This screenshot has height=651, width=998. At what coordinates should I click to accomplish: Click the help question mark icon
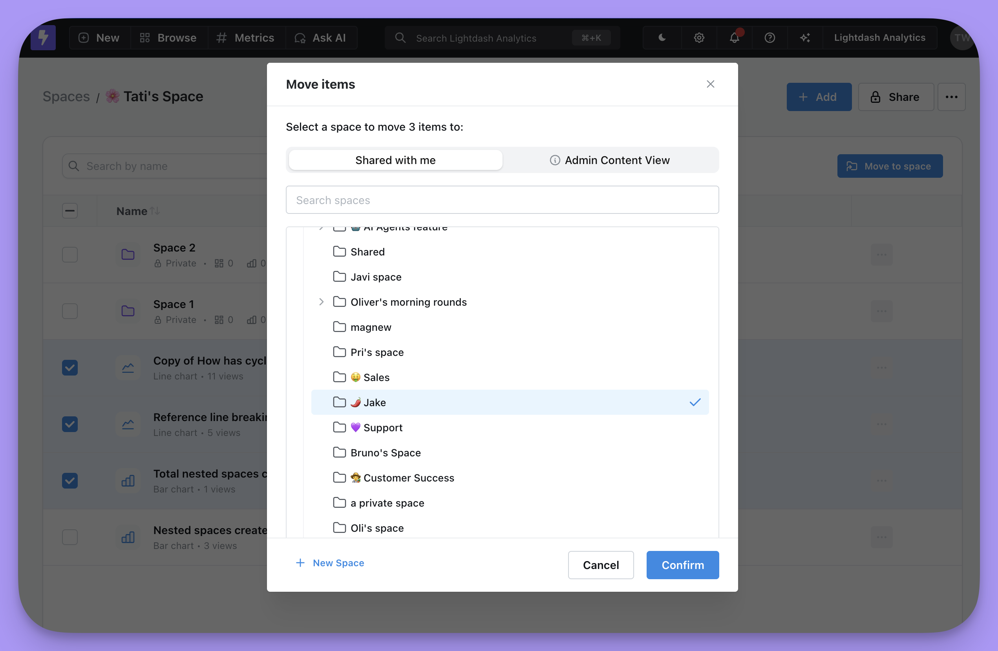pyautogui.click(x=770, y=38)
